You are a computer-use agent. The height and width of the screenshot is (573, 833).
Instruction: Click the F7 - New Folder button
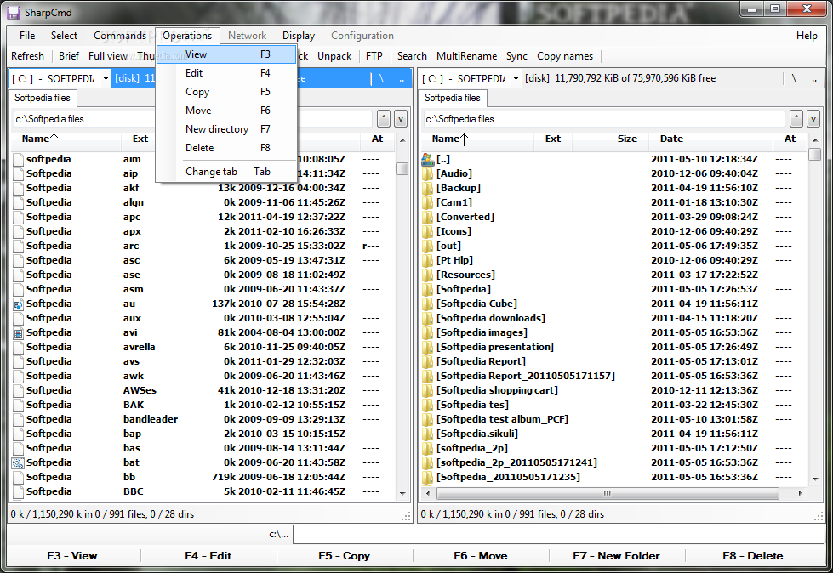[x=616, y=556]
